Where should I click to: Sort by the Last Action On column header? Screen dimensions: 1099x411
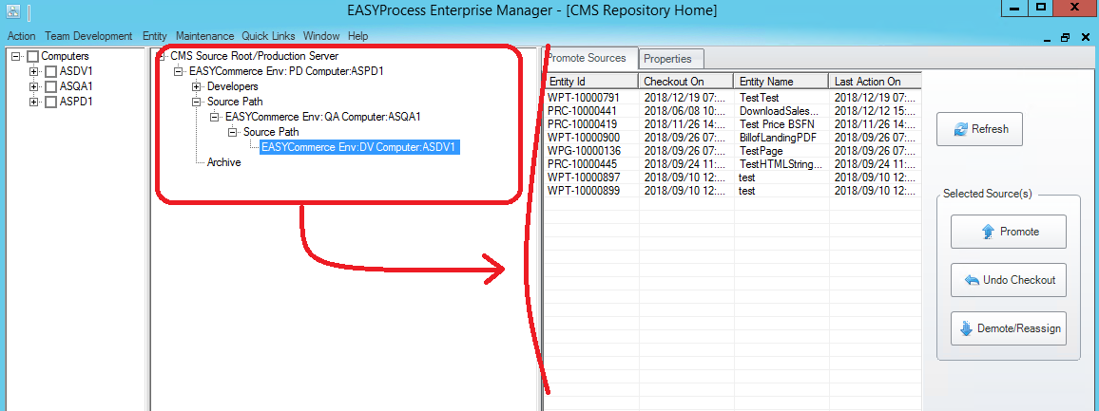coord(876,82)
